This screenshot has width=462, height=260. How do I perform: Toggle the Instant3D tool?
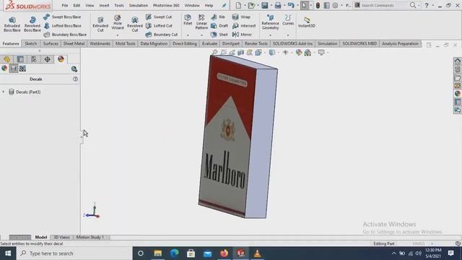tap(306, 22)
